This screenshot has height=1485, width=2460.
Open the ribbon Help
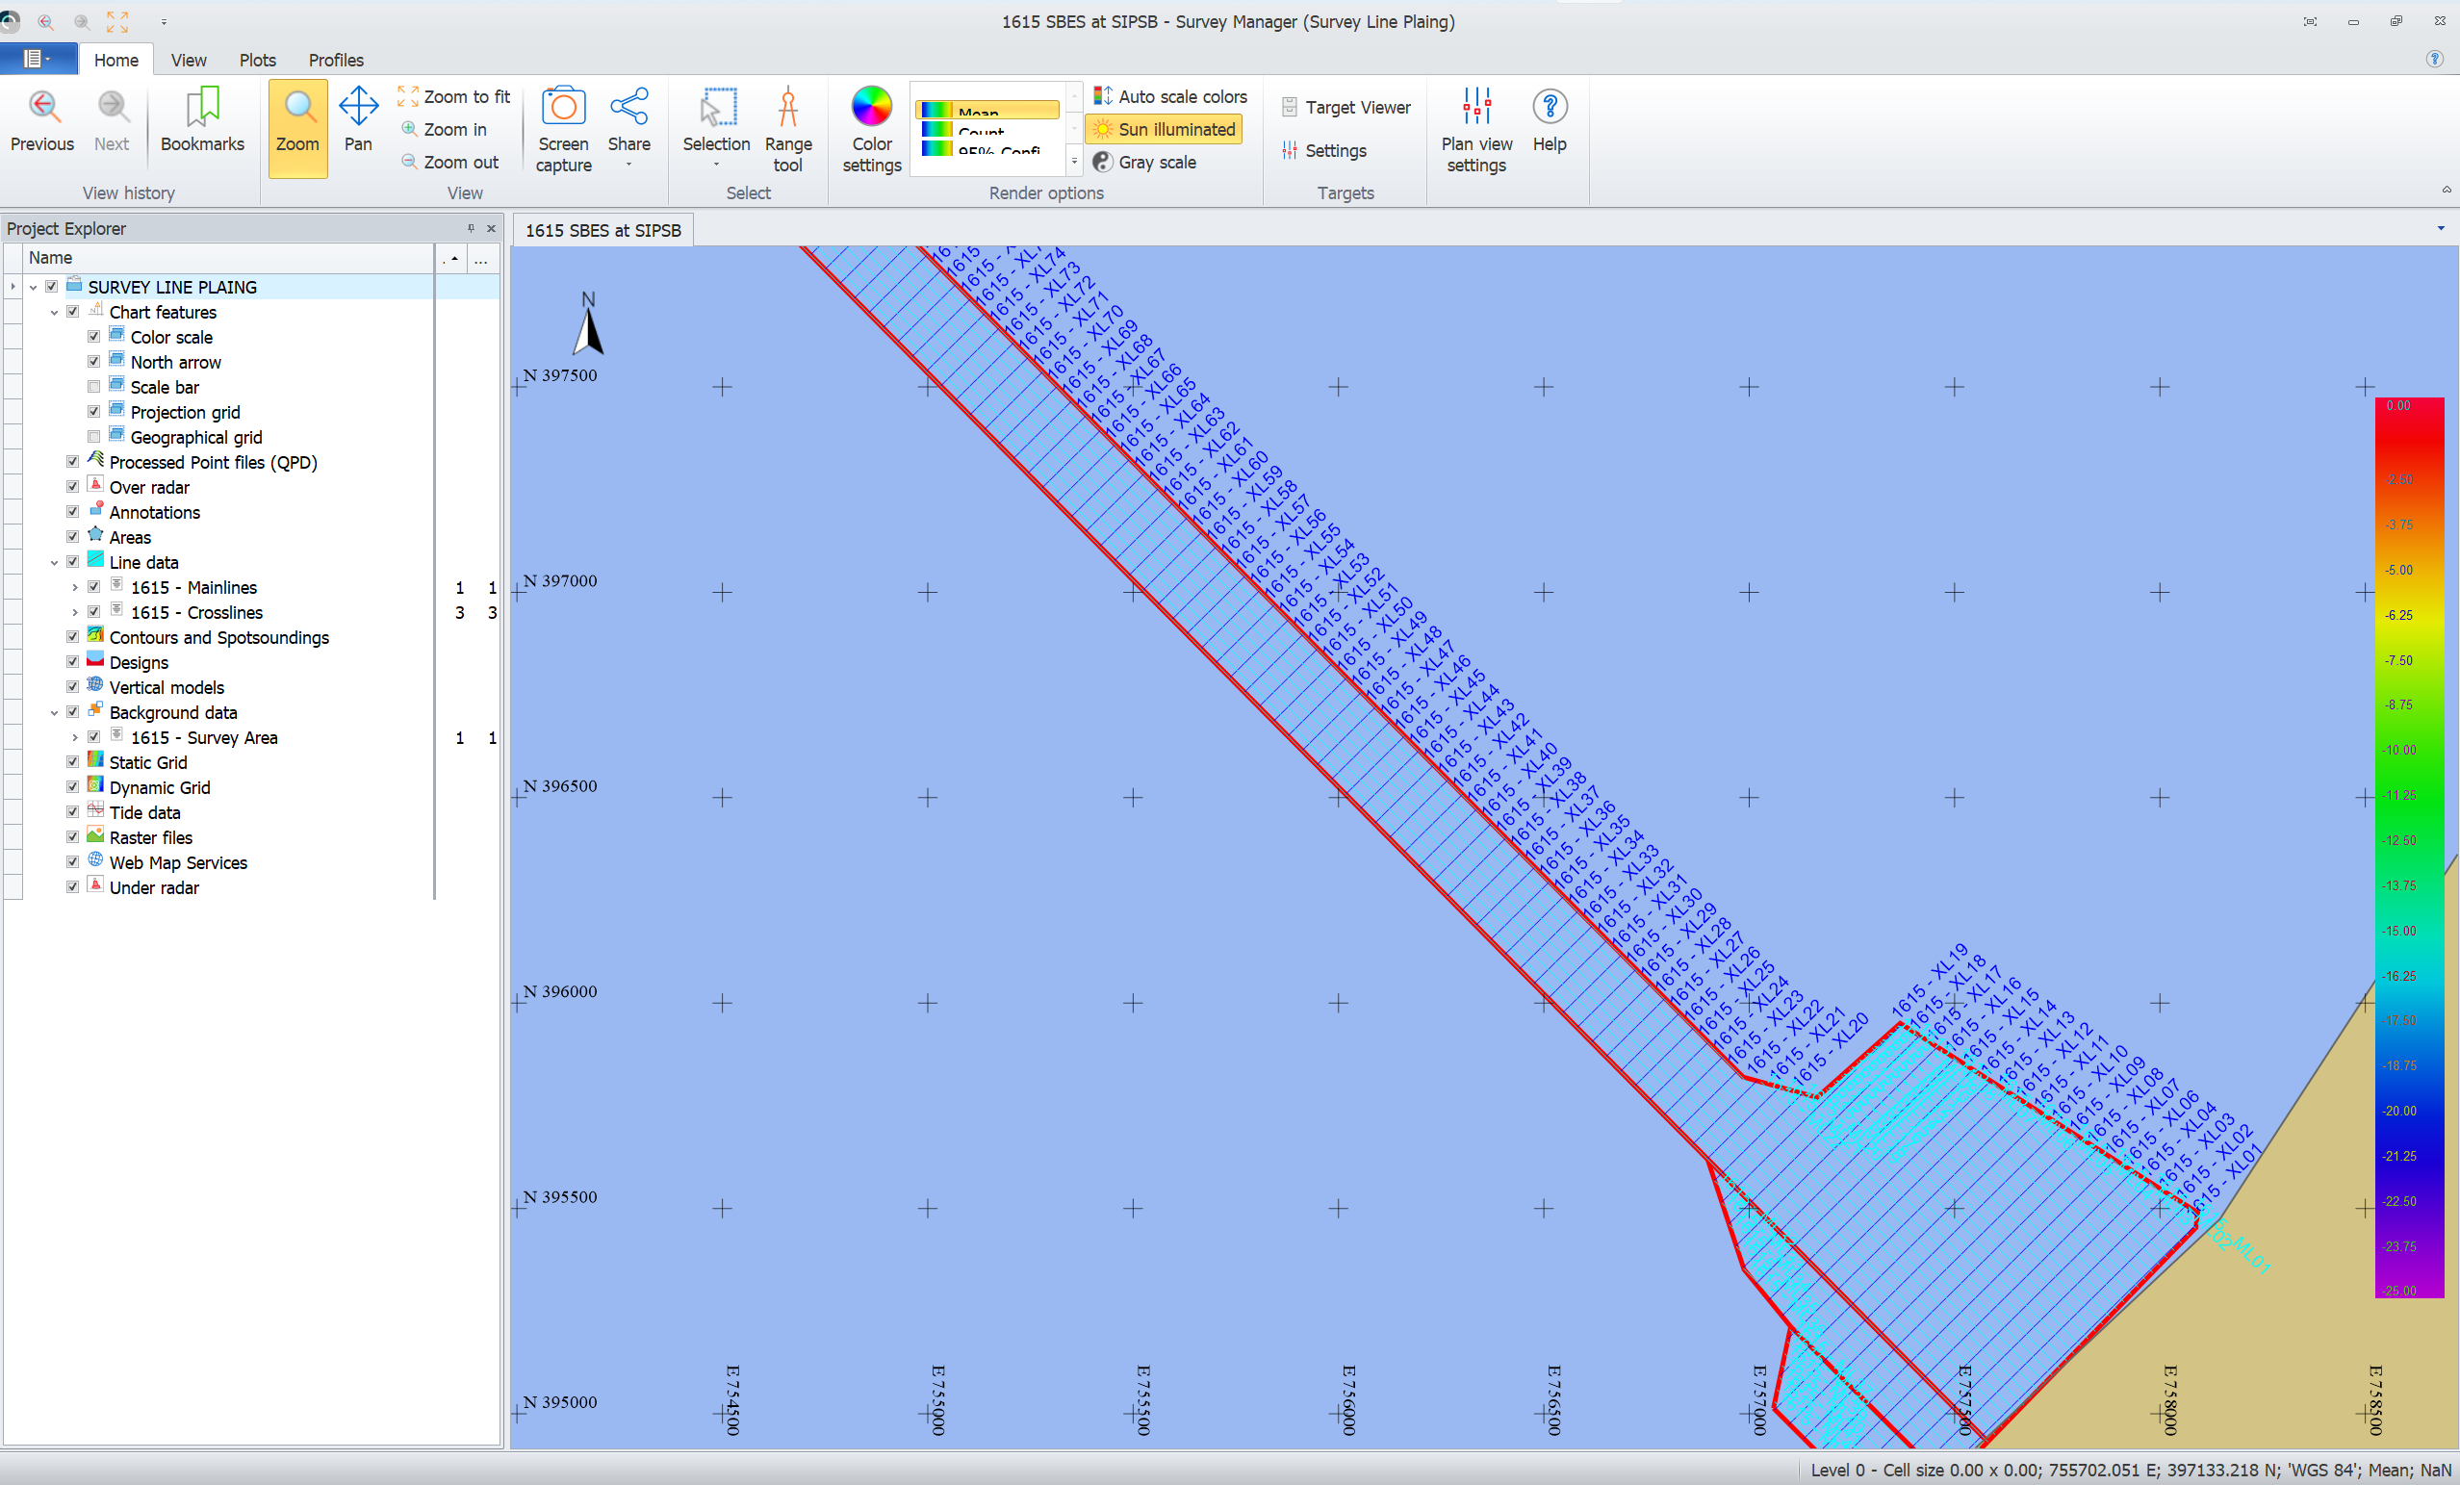click(1550, 121)
